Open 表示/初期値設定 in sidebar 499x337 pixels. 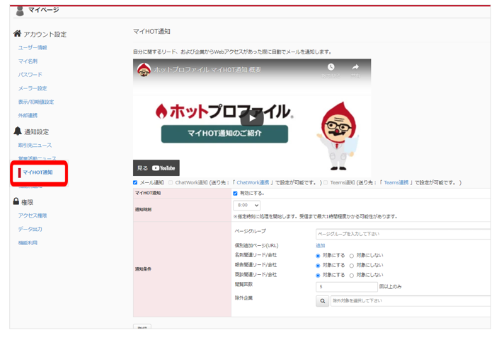(x=36, y=102)
